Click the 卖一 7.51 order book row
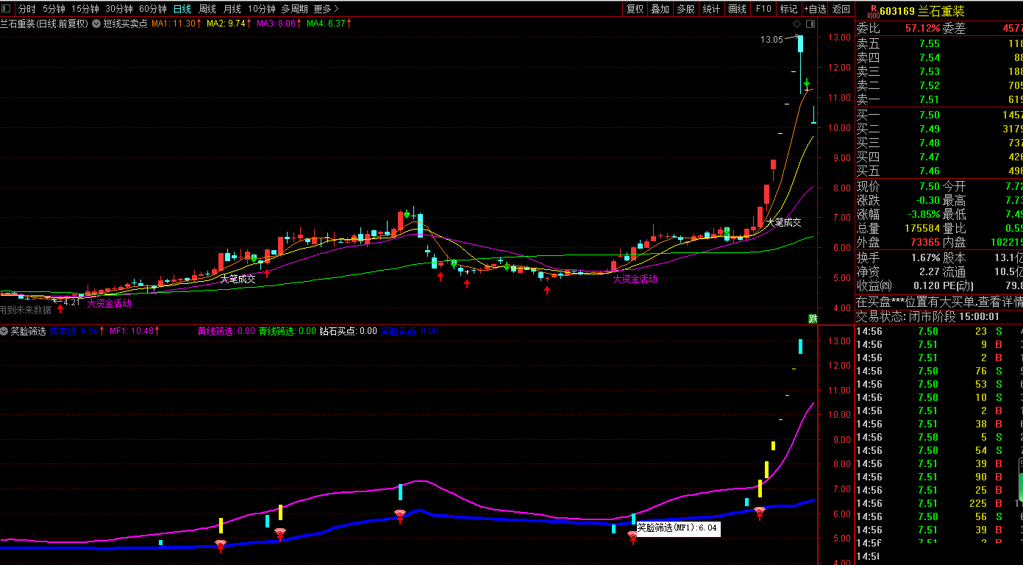1023x565 pixels. (x=939, y=99)
